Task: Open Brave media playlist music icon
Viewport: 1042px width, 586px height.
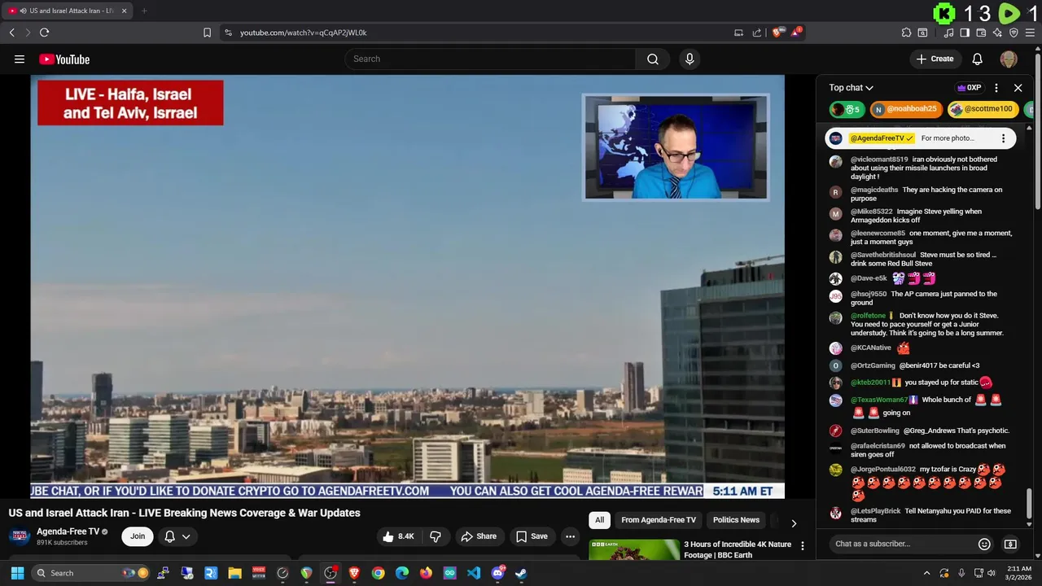Action: tap(948, 33)
